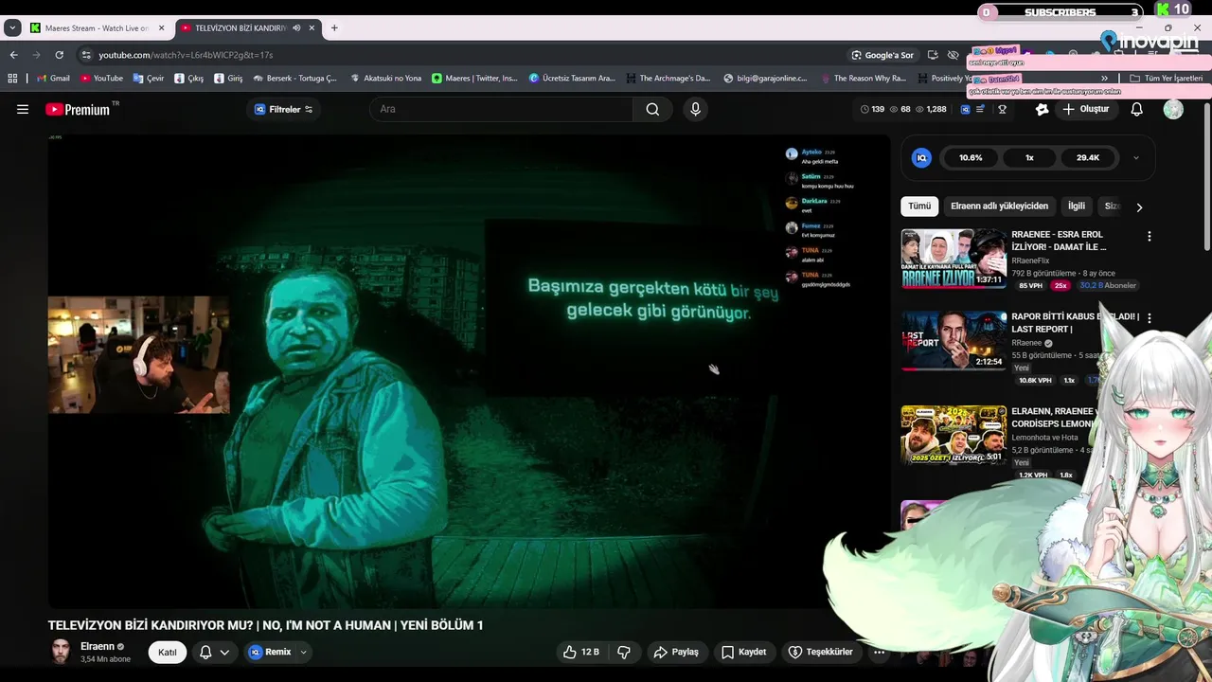1212x682 pixels.
Task: Open Akatsuki no Yona bookmark
Action: point(385,79)
